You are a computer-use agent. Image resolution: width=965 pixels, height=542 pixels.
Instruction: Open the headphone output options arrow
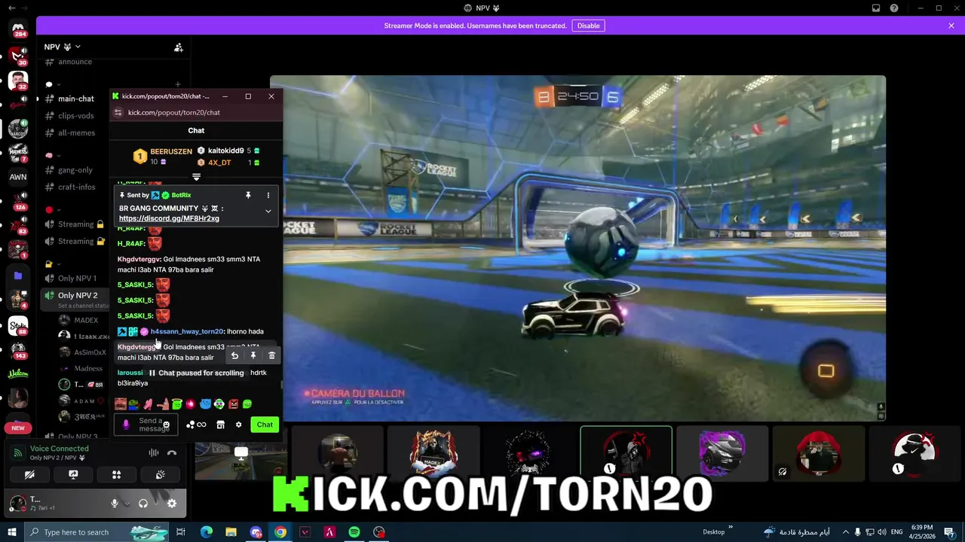click(155, 504)
